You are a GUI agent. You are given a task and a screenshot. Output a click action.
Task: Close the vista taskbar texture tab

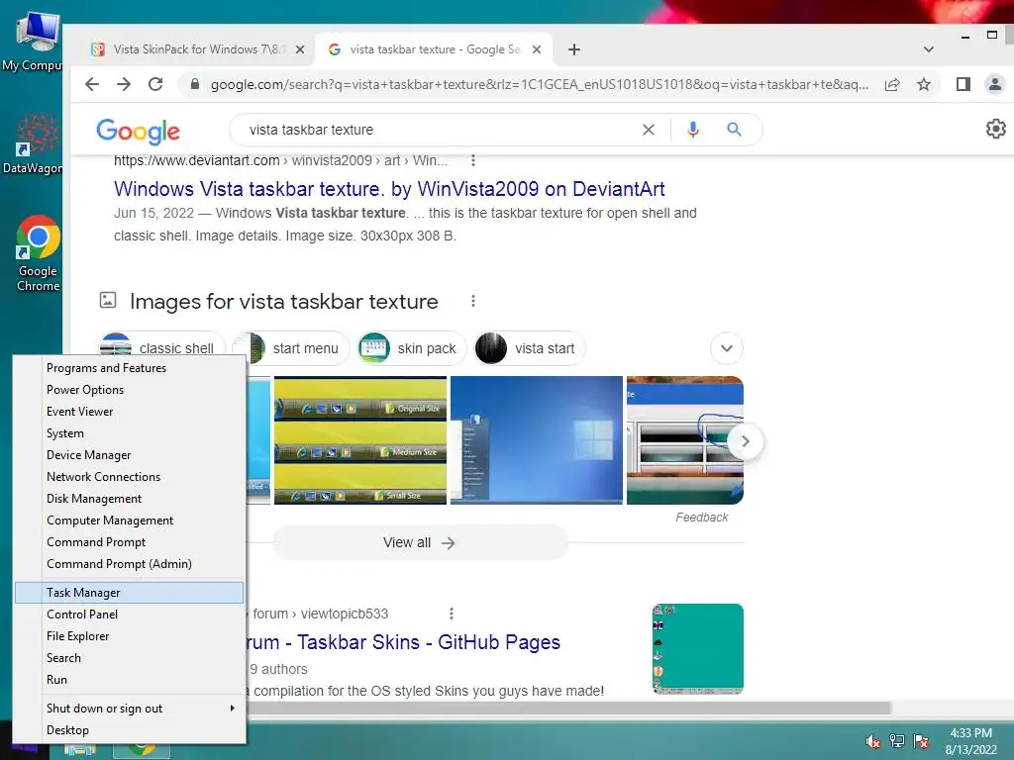point(536,49)
